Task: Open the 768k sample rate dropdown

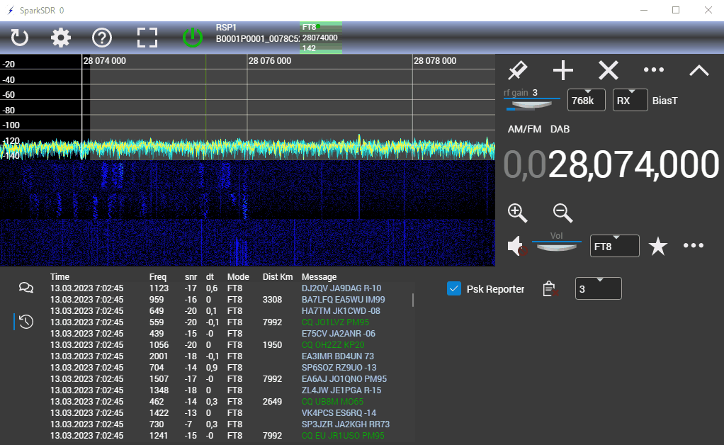Action: pos(587,101)
